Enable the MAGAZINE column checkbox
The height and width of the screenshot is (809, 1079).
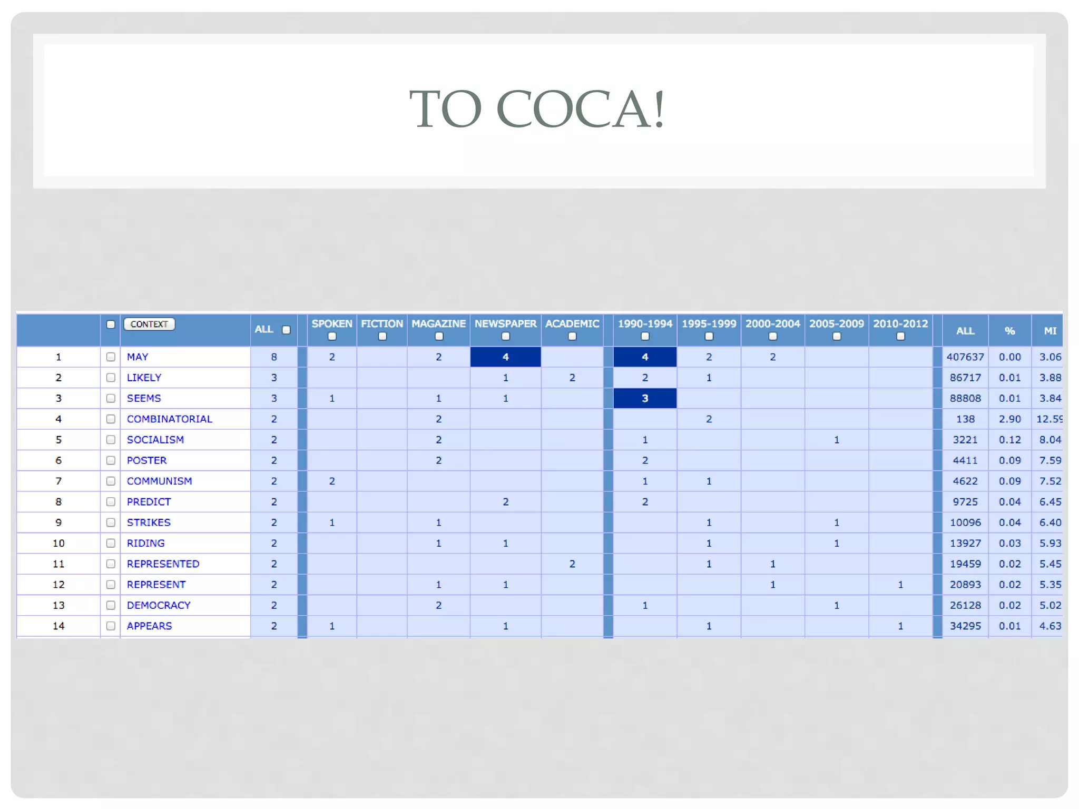pos(439,337)
